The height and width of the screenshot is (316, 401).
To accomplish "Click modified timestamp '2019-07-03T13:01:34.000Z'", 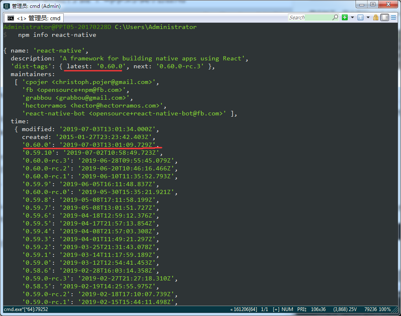I will [x=107, y=129].
